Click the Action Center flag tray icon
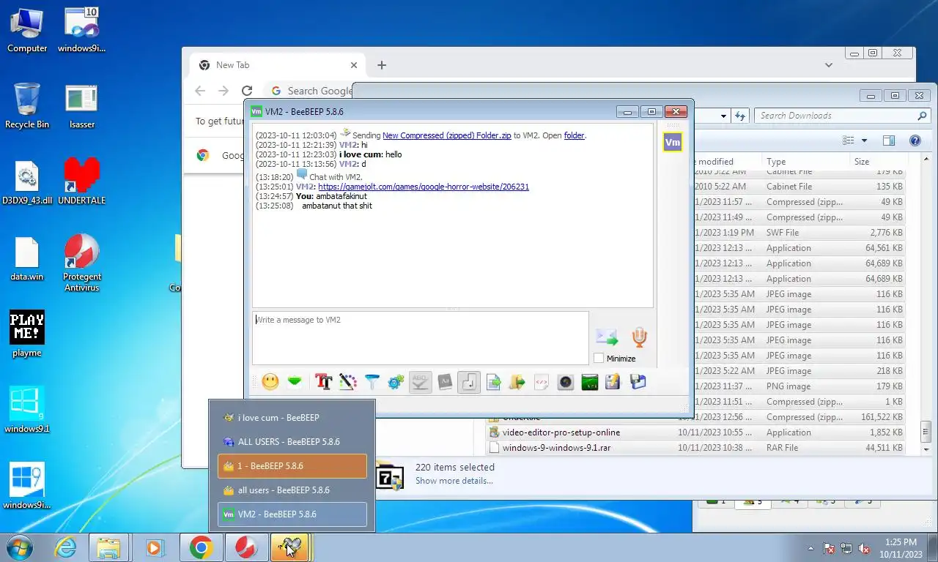This screenshot has height=562, width=938. coord(829,548)
